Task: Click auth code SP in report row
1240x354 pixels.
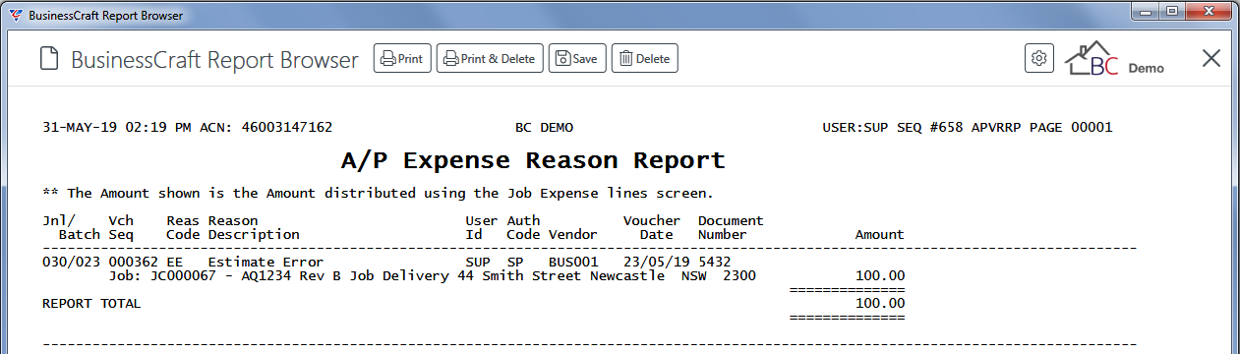Action: (514, 263)
